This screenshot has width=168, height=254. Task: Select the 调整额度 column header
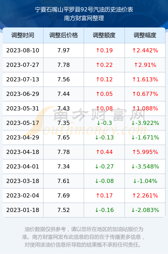click(104, 35)
